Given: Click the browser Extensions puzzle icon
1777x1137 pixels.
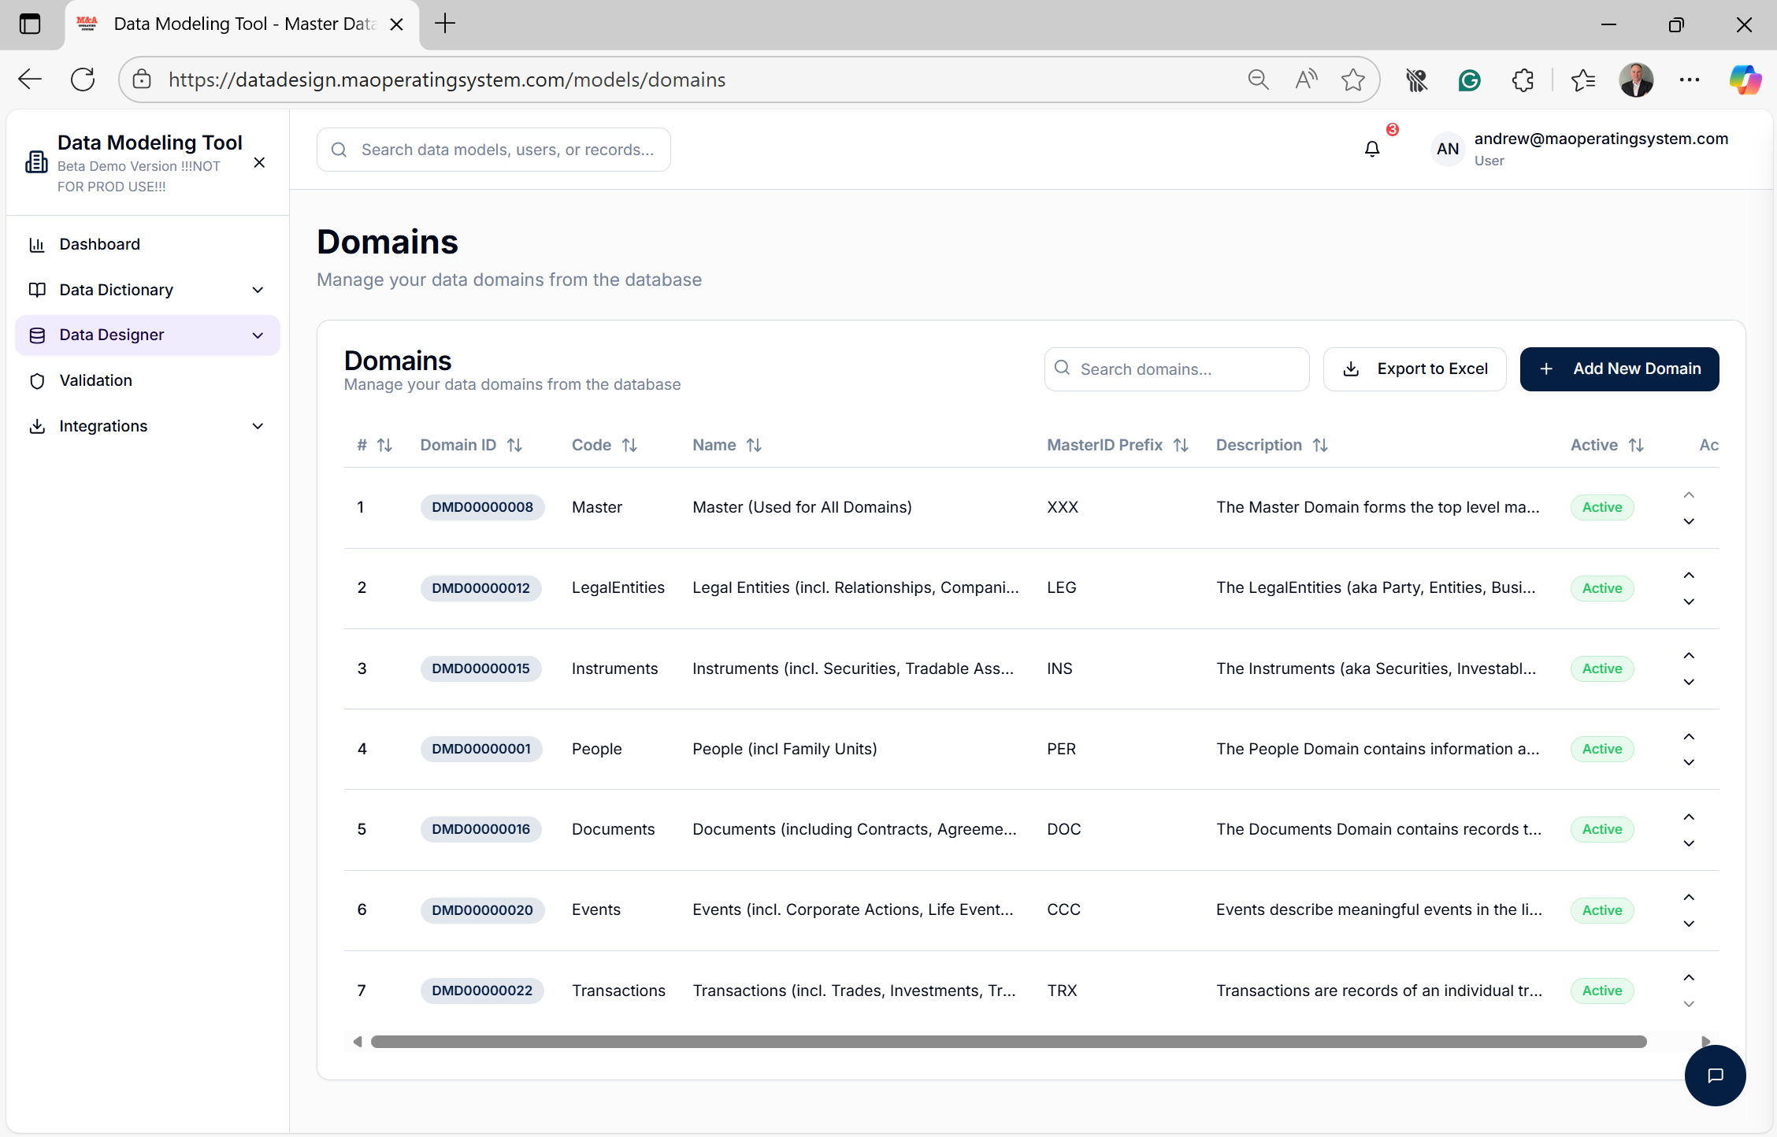Looking at the screenshot, I should pos(1523,80).
